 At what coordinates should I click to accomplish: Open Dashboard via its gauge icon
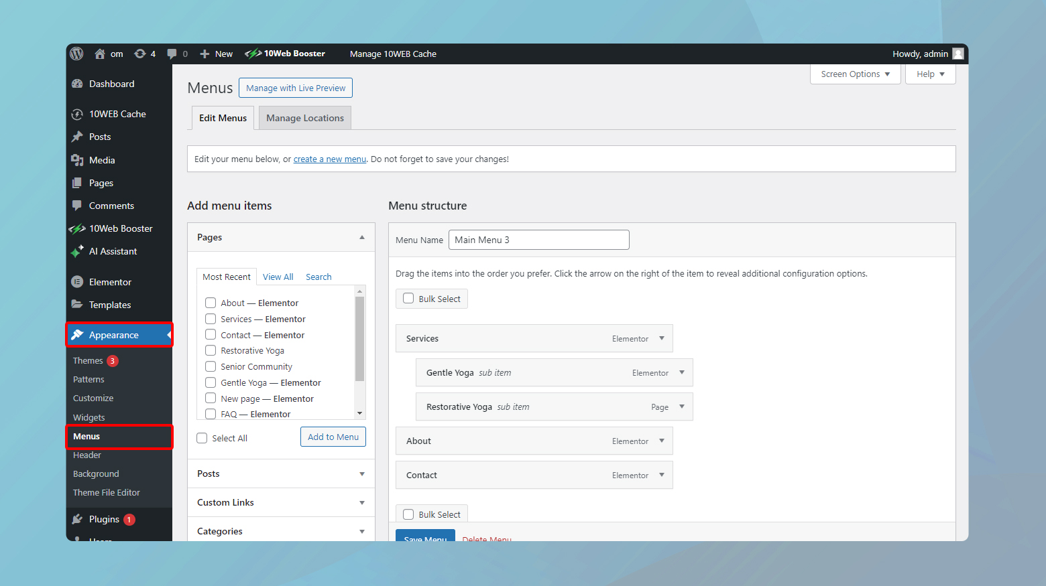point(77,84)
